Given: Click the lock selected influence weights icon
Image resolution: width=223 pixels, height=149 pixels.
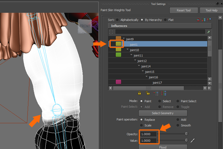Looking at the screenshot, I should pyautogui.click(x=139, y=93).
